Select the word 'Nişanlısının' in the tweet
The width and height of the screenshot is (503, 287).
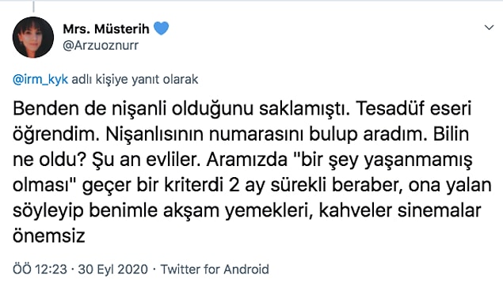154,134
